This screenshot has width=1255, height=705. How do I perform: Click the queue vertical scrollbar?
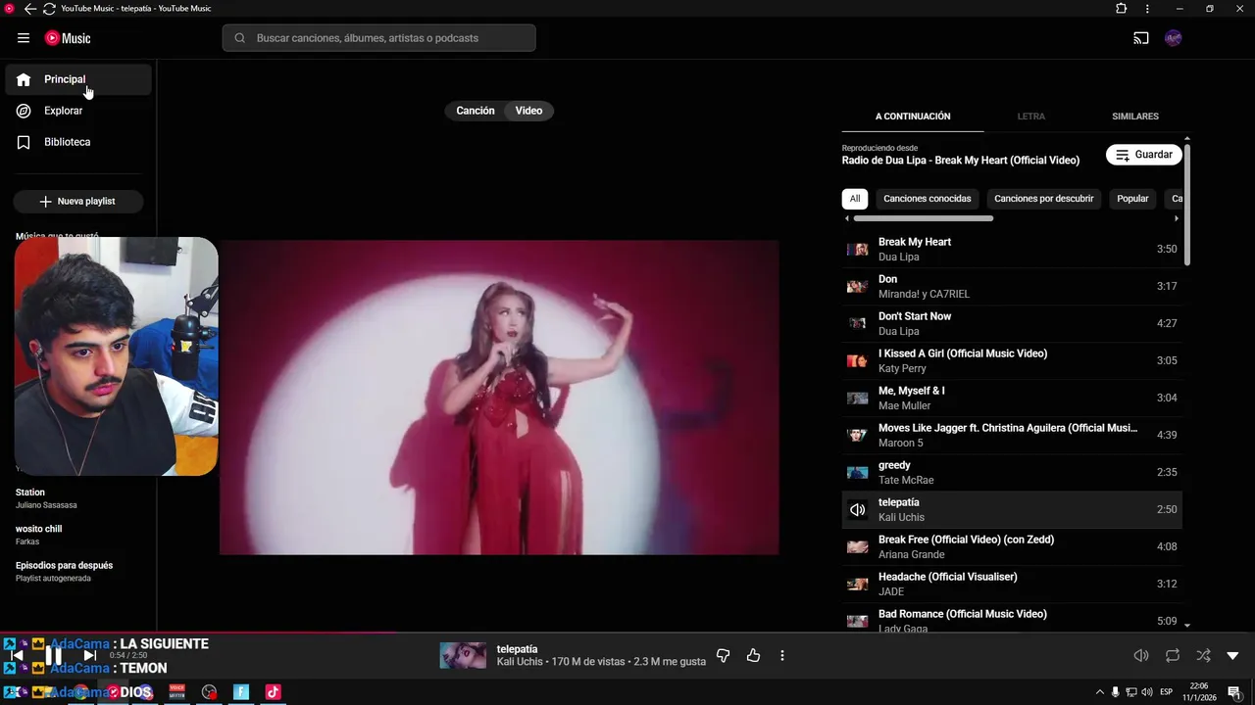tap(1187, 203)
